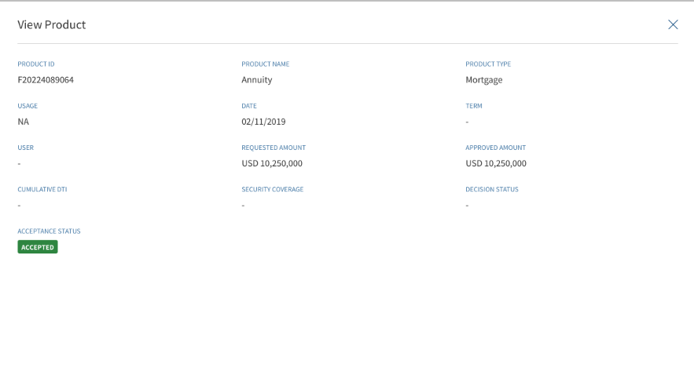
Task: Click Requested Amount USD 10,250,000 value
Action: [x=272, y=163]
